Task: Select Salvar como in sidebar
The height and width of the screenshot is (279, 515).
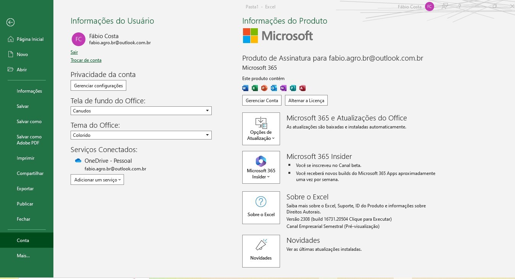Action: (x=27, y=122)
